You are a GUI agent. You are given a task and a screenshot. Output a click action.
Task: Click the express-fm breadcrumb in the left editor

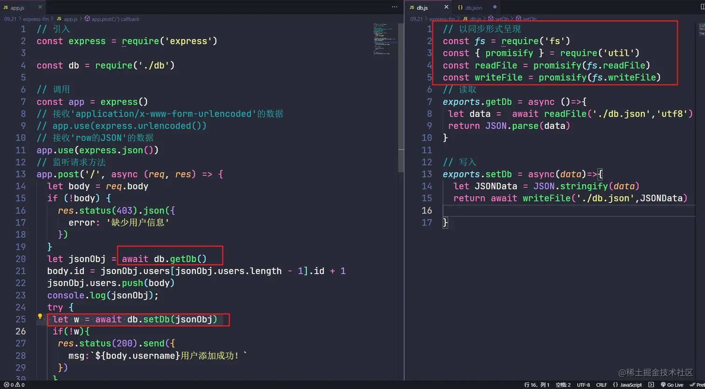tap(36, 19)
